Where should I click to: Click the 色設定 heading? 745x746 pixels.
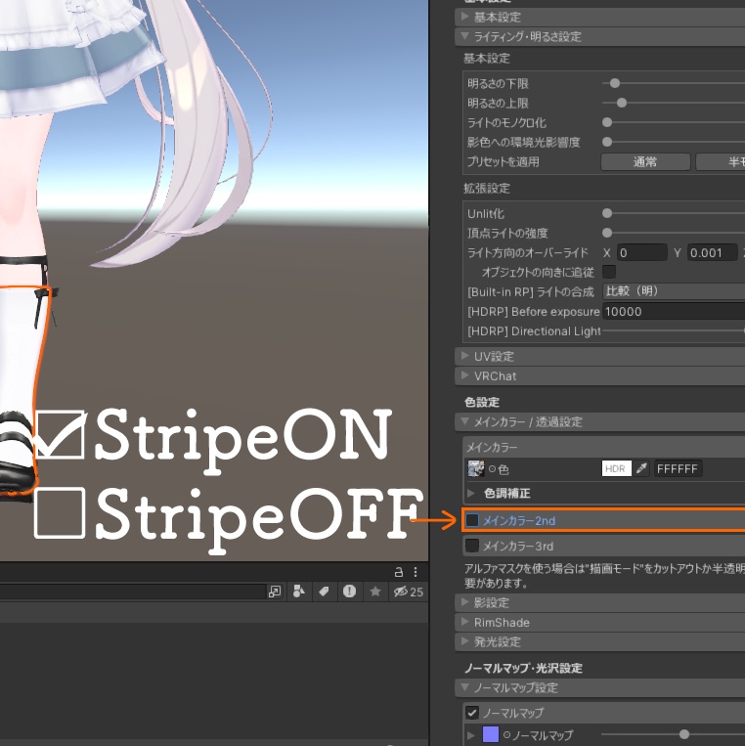click(x=482, y=402)
